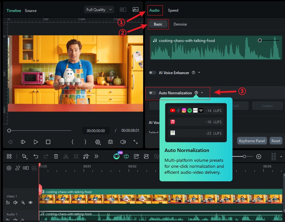Choose the selection cursor tool
285x222 pixels.
click(x=24, y=156)
